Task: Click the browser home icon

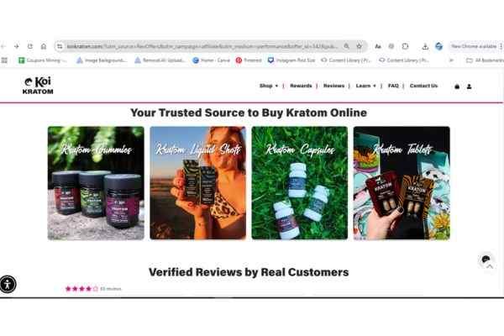Action: pos(44,46)
